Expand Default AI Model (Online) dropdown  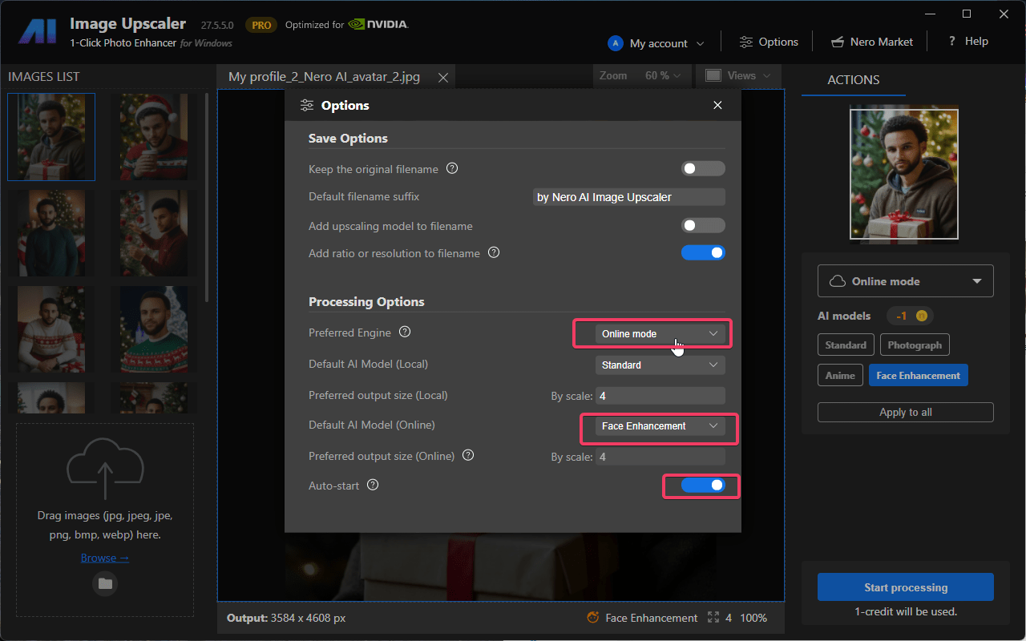click(x=660, y=426)
